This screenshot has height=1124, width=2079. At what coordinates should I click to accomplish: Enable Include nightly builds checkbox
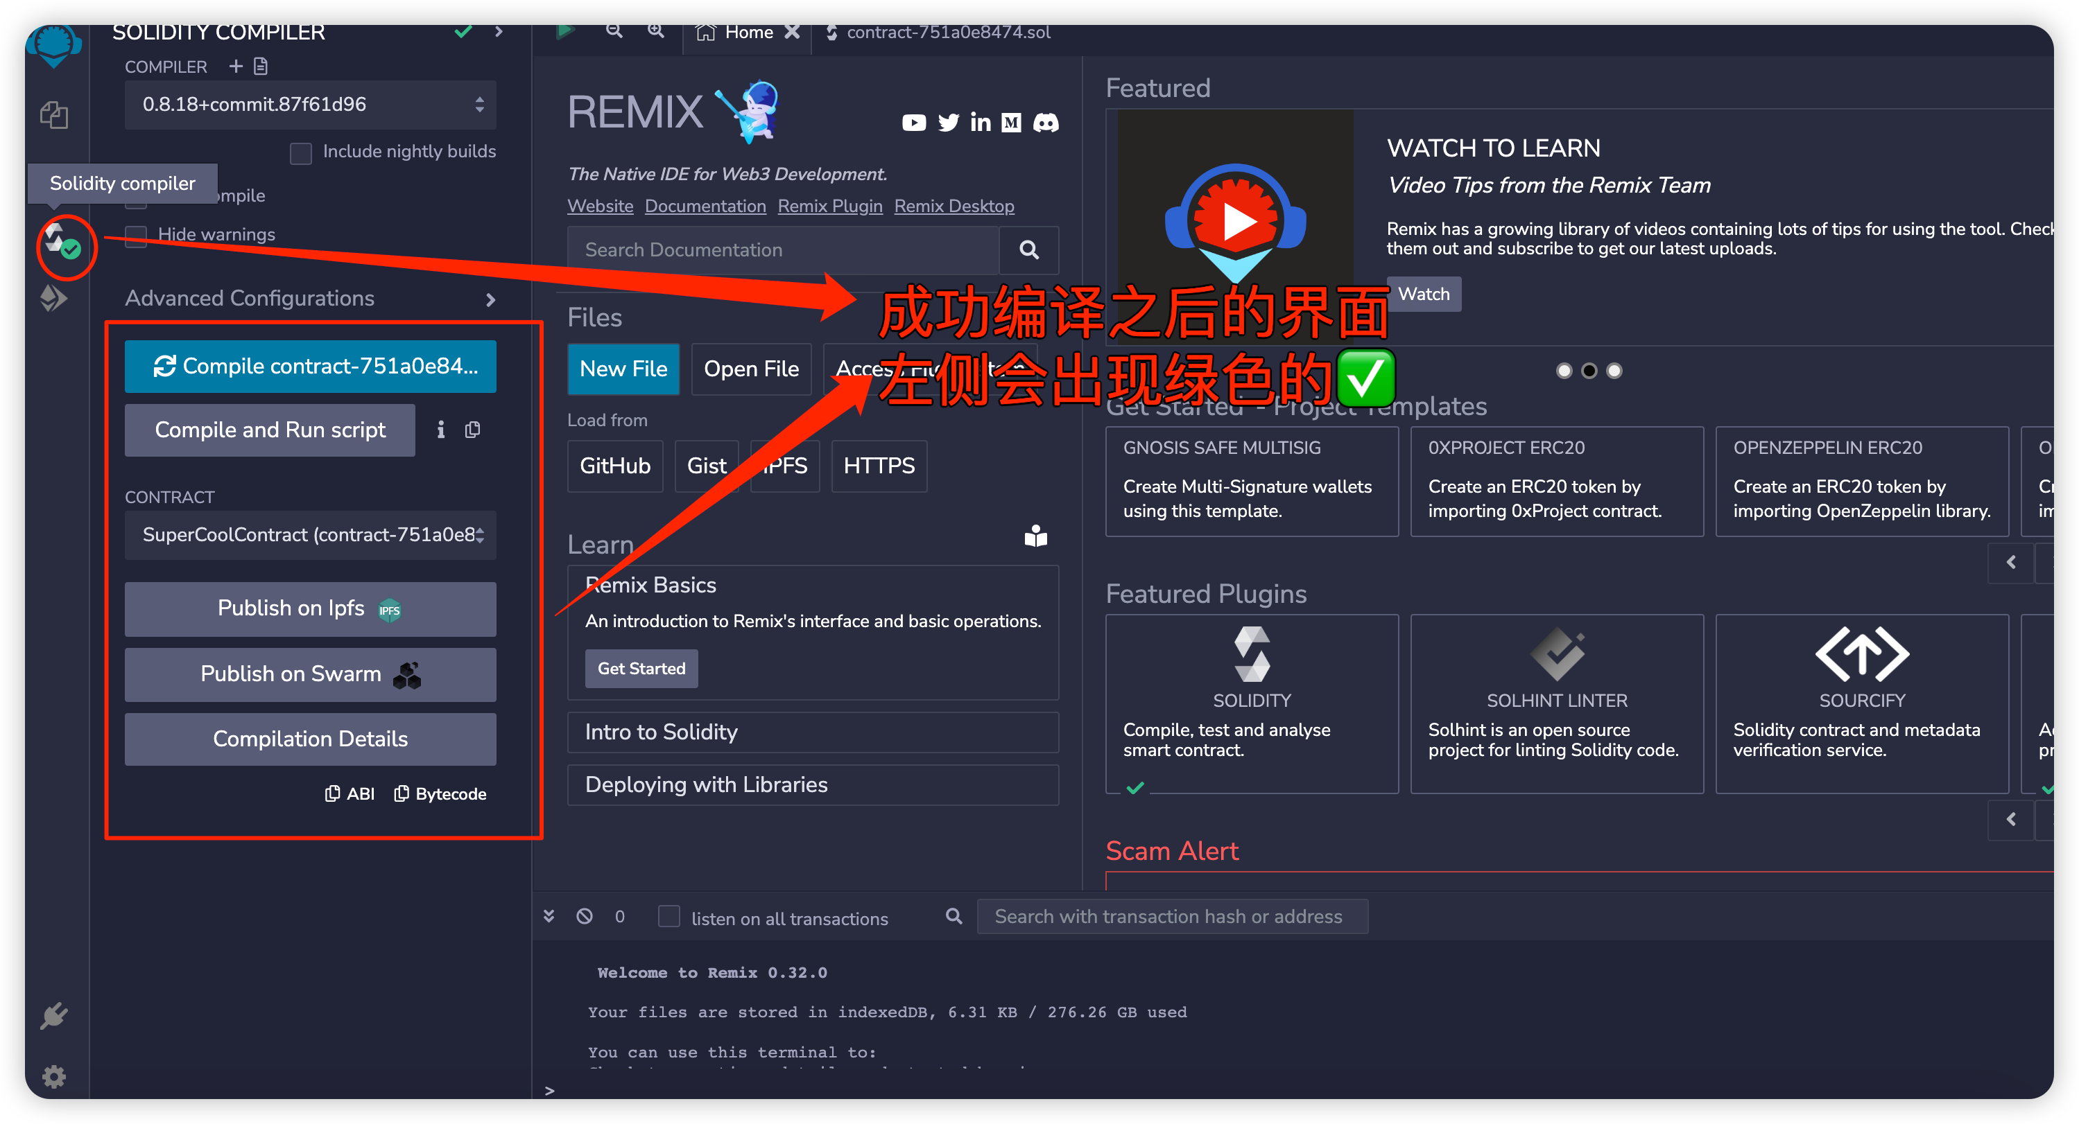pyautogui.click(x=301, y=153)
